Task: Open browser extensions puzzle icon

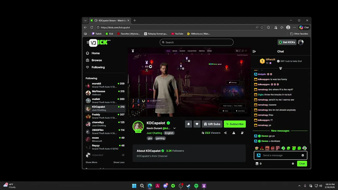Action: pos(269,27)
